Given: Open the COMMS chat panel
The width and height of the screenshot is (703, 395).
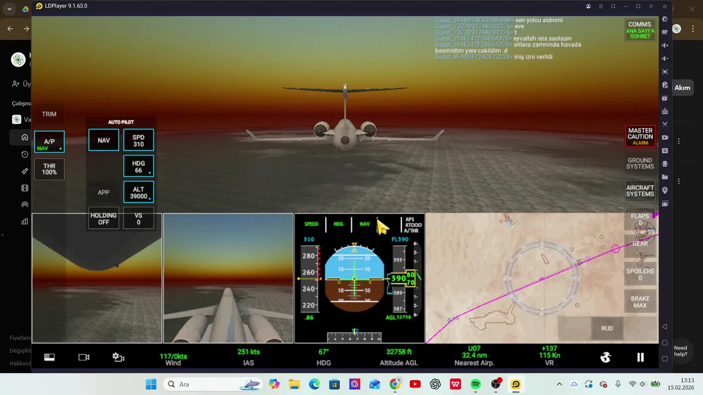Looking at the screenshot, I should [x=640, y=30].
